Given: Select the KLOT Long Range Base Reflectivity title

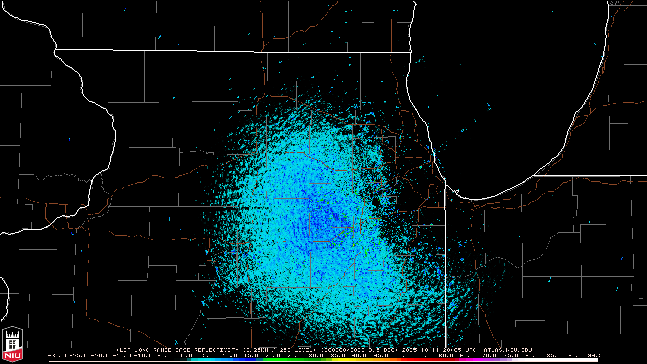Looking at the screenshot, I should pos(177,350).
